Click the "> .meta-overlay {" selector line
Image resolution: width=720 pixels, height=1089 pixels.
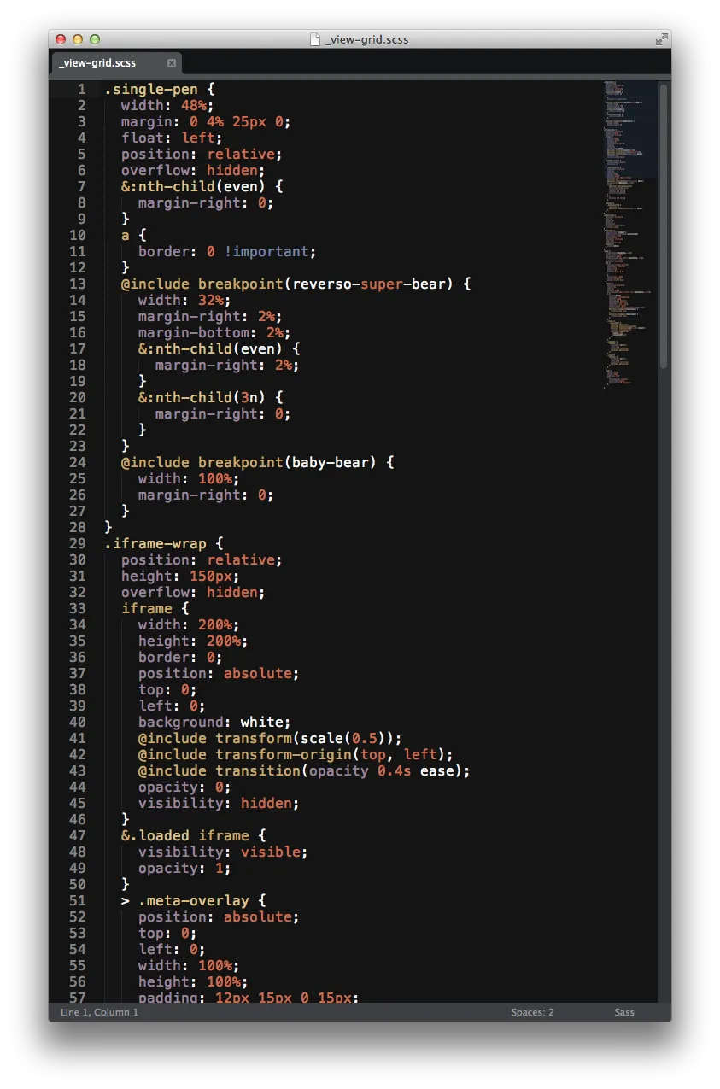pos(193,900)
